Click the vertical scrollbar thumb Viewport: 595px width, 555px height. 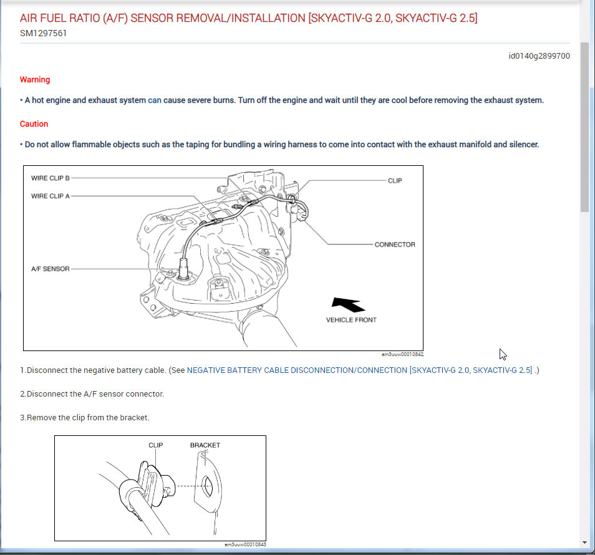(585, 127)
